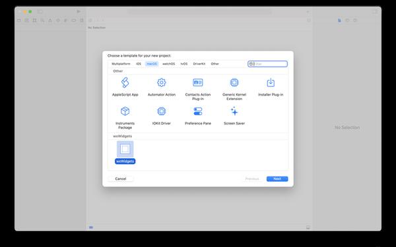Click the green zoom window button
396x247 pixels.
pyautogui.click(x=30, y=12)
